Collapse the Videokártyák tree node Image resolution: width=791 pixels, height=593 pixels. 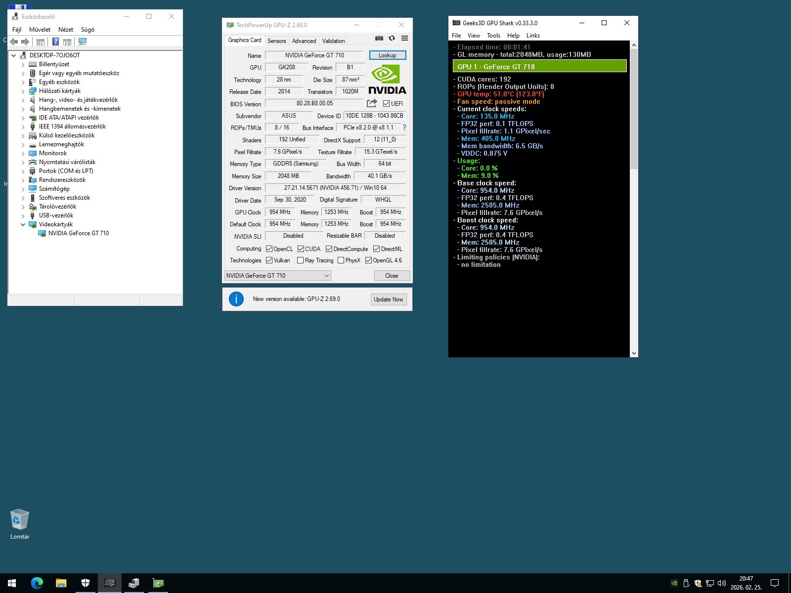[23, 224]
